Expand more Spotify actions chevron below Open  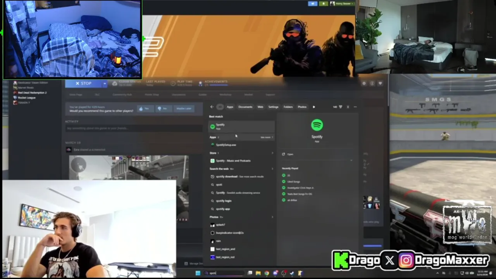(x=351, y=160)
